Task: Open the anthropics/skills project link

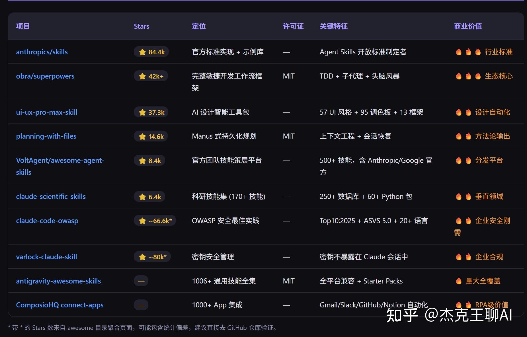Action: pyautogui.click(x=42, y=52)
